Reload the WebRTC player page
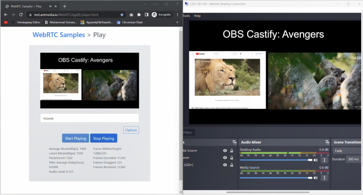 [x=21, y=15]
